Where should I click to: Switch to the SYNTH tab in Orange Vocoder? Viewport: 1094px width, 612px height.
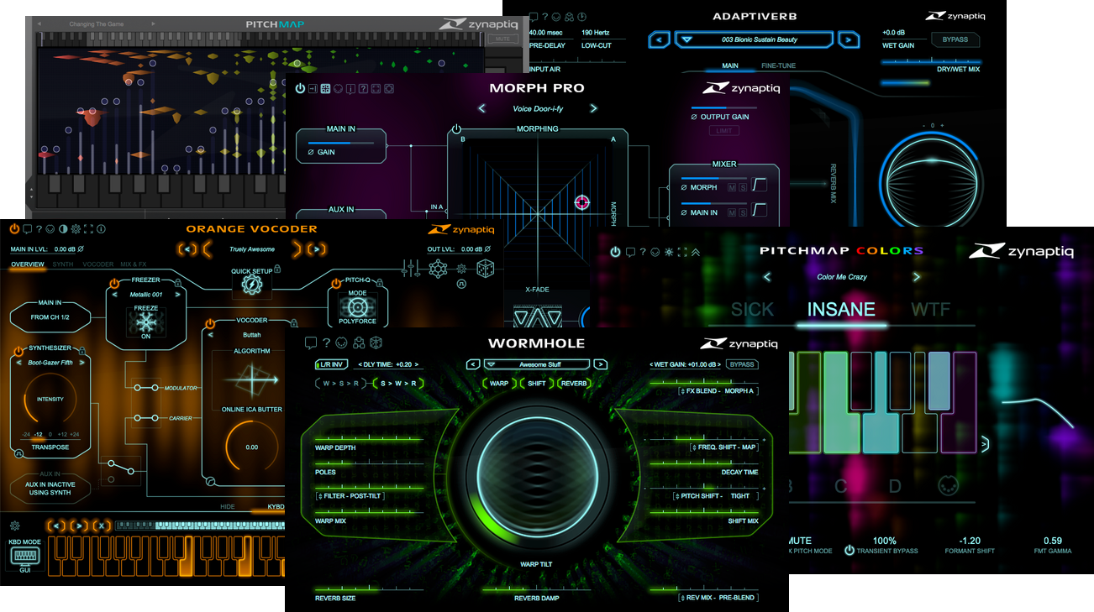pos(63,264)
